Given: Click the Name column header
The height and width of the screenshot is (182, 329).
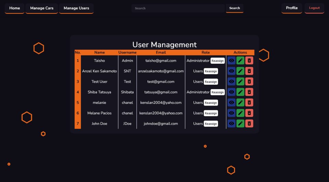Looking at the screenshot, I should coord(99,52).
